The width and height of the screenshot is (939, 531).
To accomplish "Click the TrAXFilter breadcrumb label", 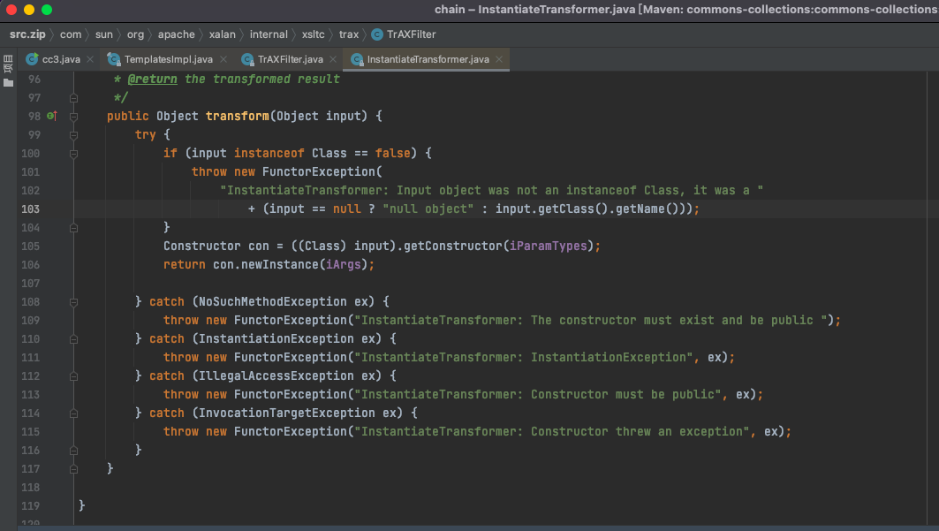I will tap(412, 34).
